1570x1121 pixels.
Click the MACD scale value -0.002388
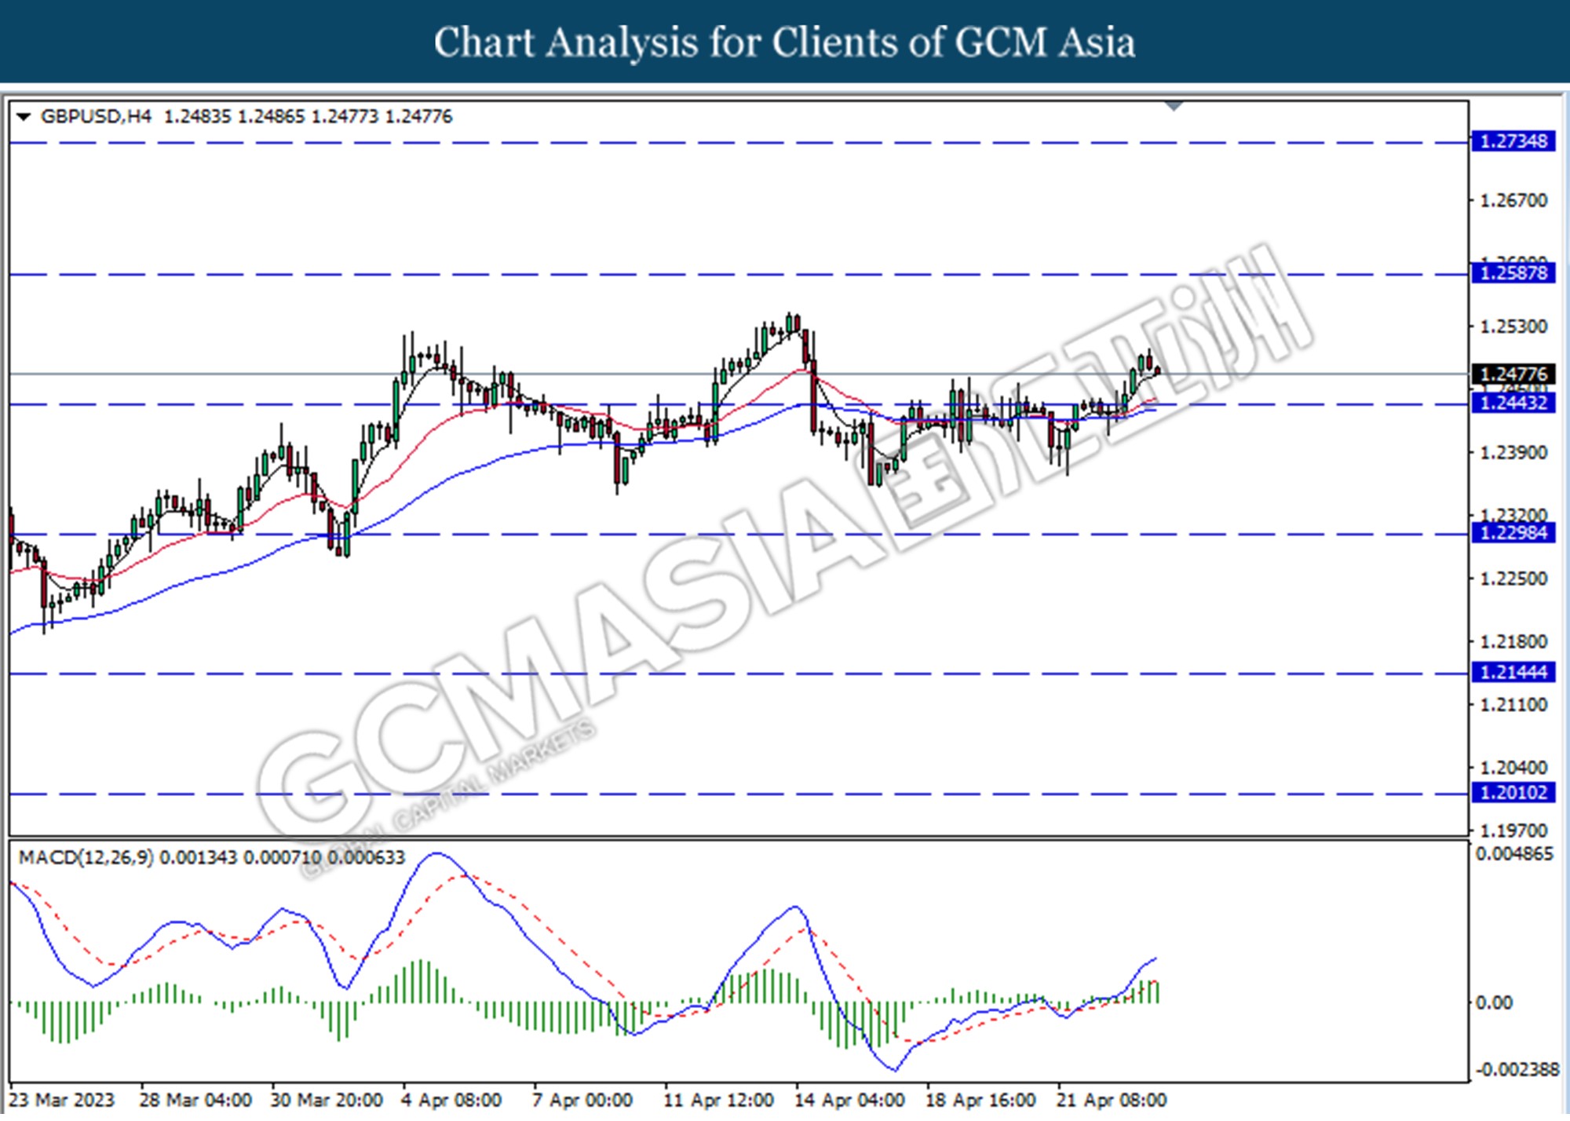pyautogui.click(x=1517, y=1070)
